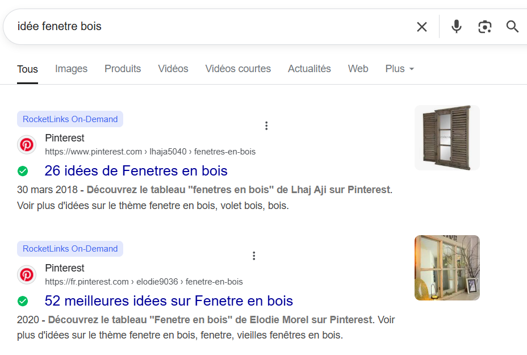Viewport: 527px width, 355px height.
Task: Open the Actualités tab
Action: (x=309, y=69)
